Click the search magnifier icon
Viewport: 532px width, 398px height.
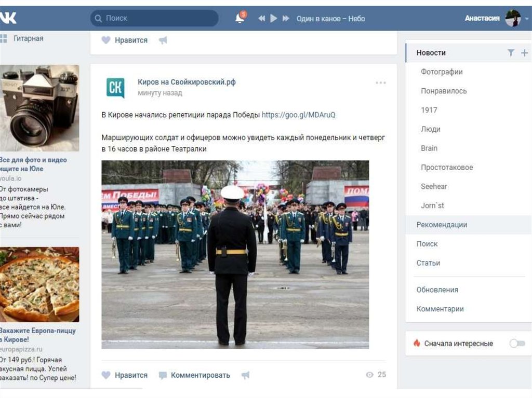(x=98, y=18)
